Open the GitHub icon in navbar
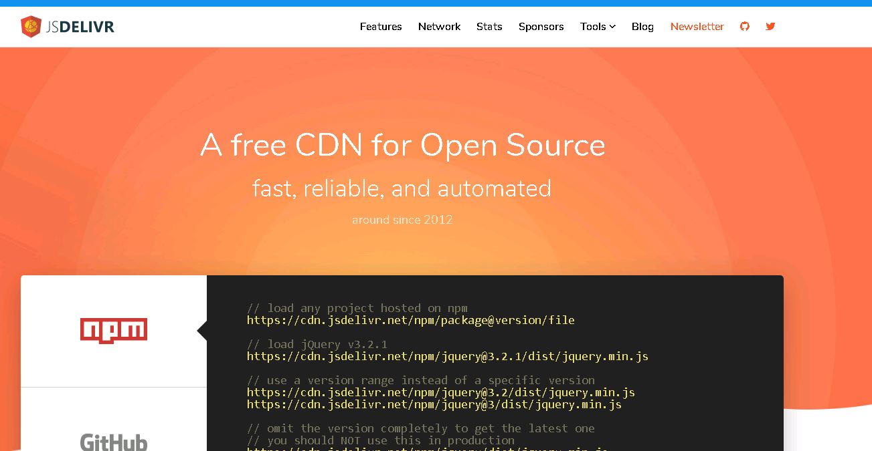The height and width of the screenshot is (451, 872). pyautogui.click(x=745, y=26)
